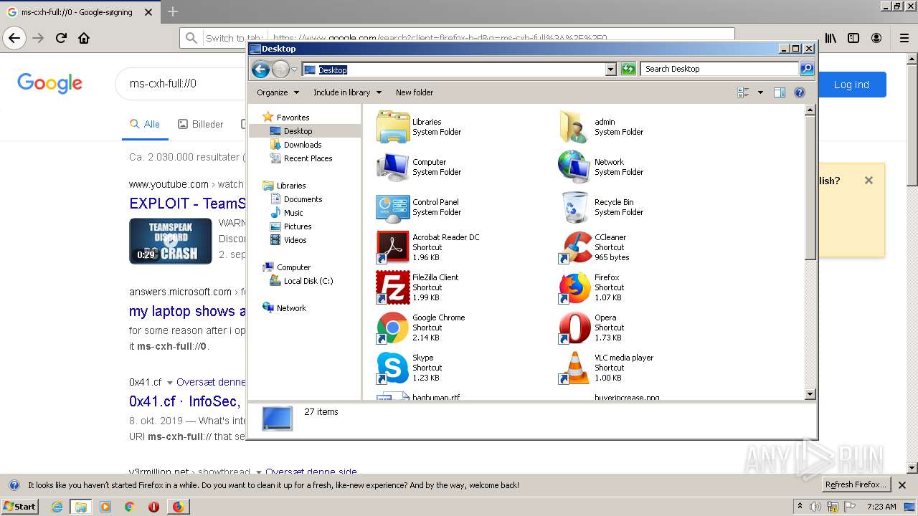Open Firefox Library icon
The height and width of the screenshot is (516, 918).
[x=831, y=38]
